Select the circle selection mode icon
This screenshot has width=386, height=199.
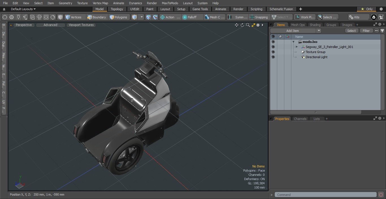click(5, 17)
